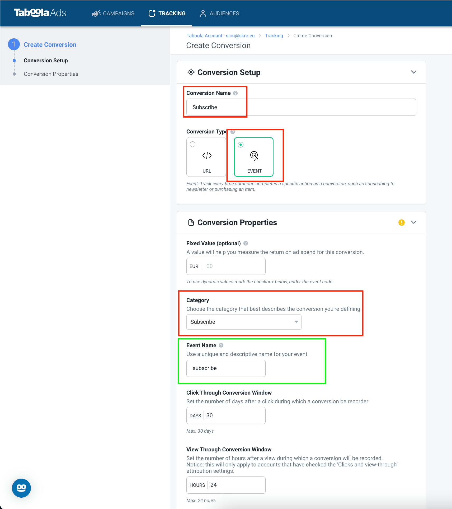Viewport: 452px width, 509px height.
Task: Click the Taboola Ads logo
Action: tap(40, 13)
